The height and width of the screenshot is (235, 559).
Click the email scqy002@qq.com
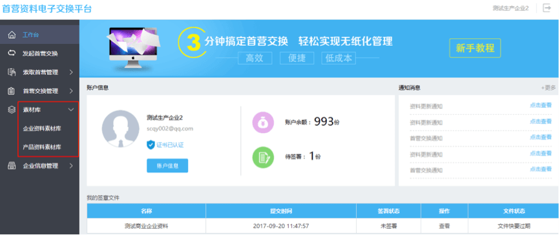point(170,128)
